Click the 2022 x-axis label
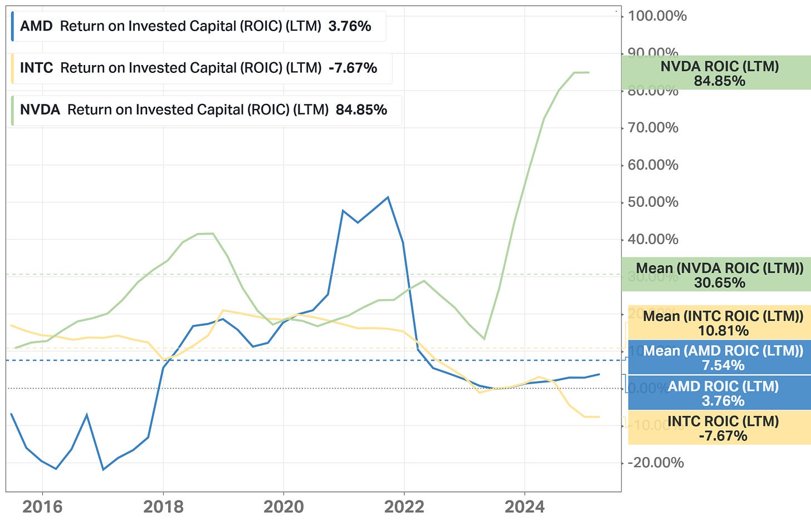This screenshot has height=521, width=811. 404,507
